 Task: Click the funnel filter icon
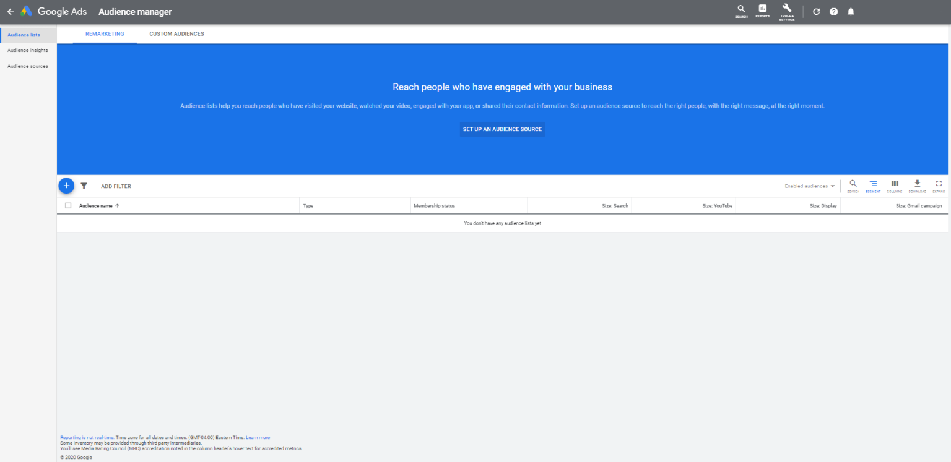click(84, 186)
